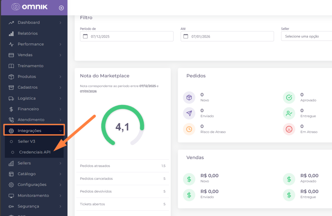Open Relatórios via its bar chart icon
Viewport: 332px width, 216px height.
11,33
